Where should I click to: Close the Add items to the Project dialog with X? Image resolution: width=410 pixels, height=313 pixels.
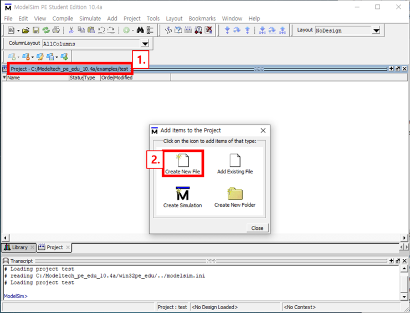pos(263,131)
